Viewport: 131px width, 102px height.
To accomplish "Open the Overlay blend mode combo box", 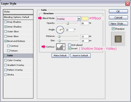I will pyautogui.click(x=68, y=19).
